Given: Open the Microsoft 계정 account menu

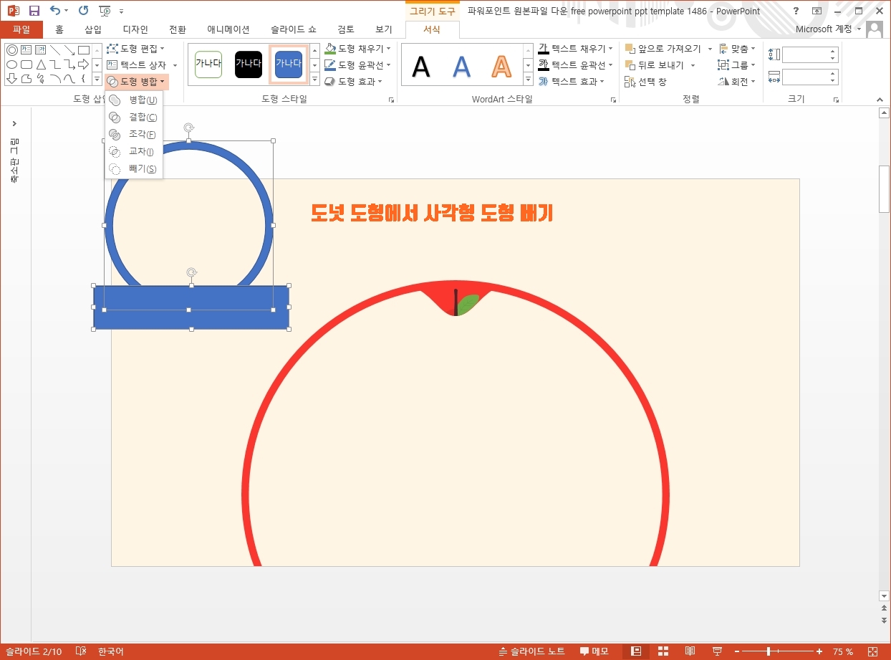Looking at the screenshot, I should [x=828, y=29].
